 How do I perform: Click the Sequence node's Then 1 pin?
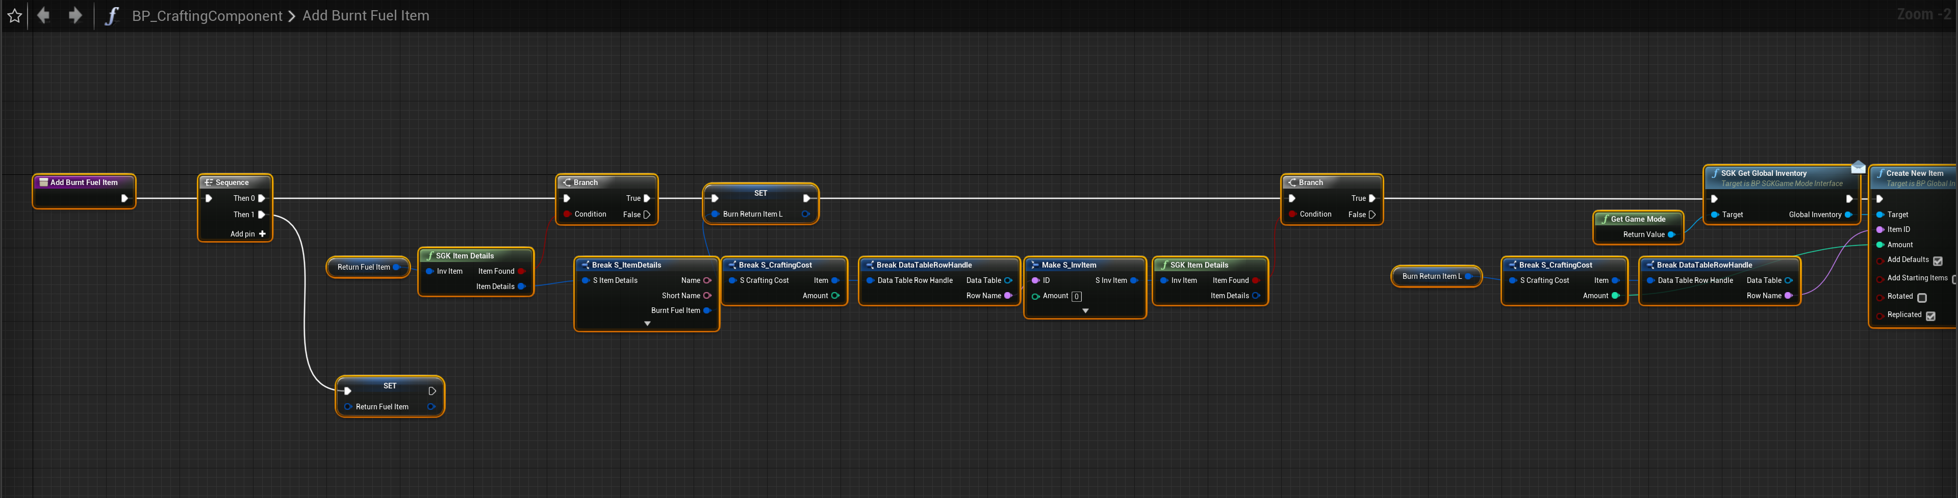coord(262,215)
